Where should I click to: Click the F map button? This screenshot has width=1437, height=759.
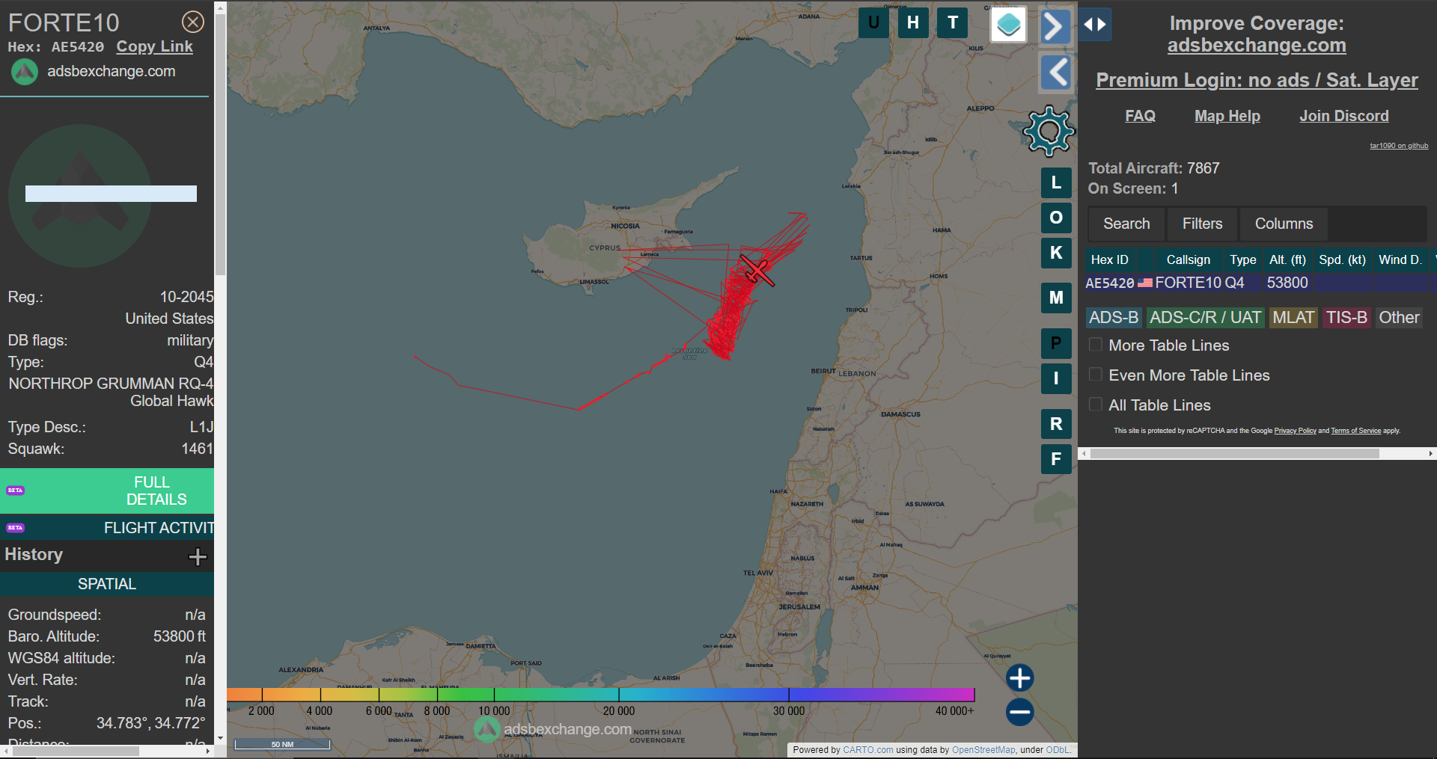[x=1056, y=459]
